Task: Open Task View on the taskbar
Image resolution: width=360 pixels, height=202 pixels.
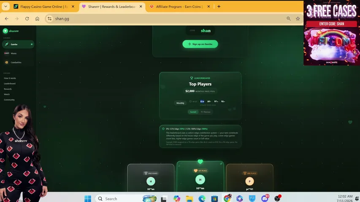Action: [x=163, y=199]
